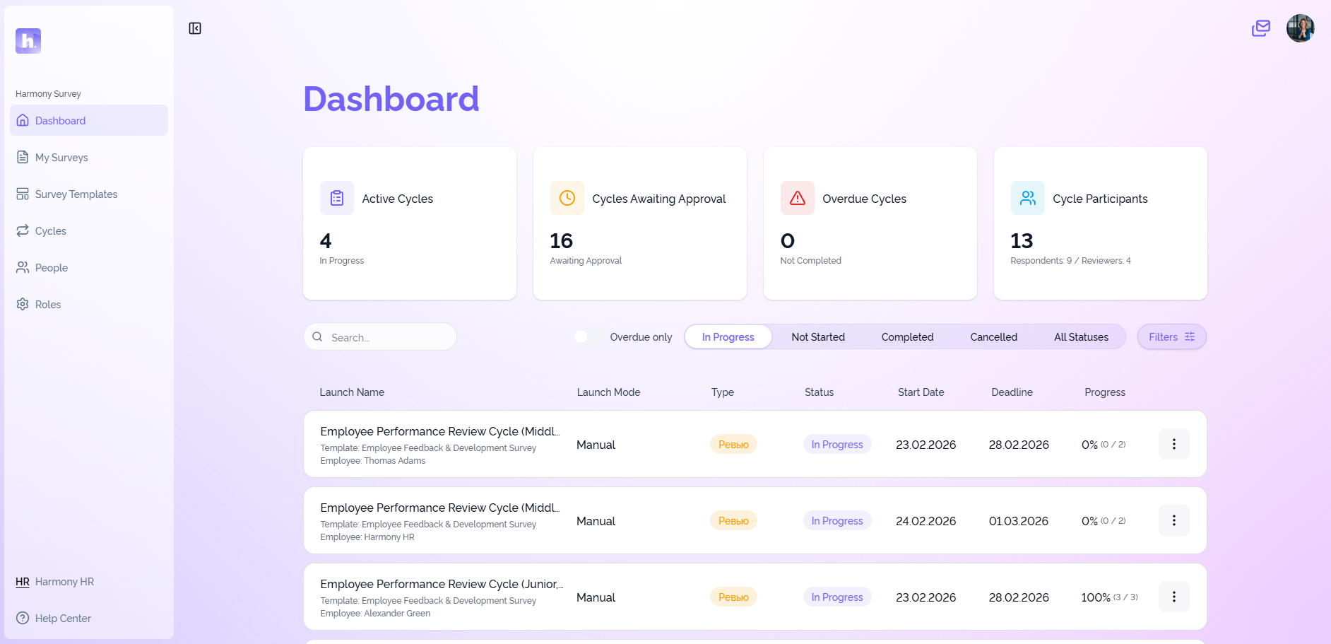Click the Overdue Cycles warning triangle icon

click(796, 198)
